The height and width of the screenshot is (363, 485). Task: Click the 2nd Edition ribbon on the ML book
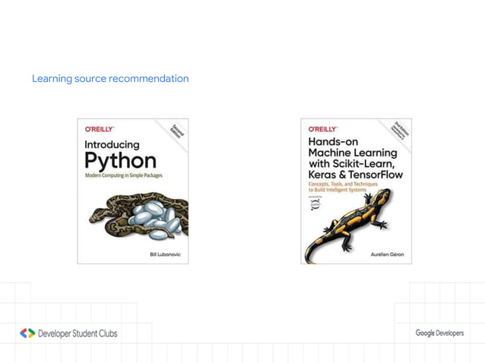tap(400, 131)
